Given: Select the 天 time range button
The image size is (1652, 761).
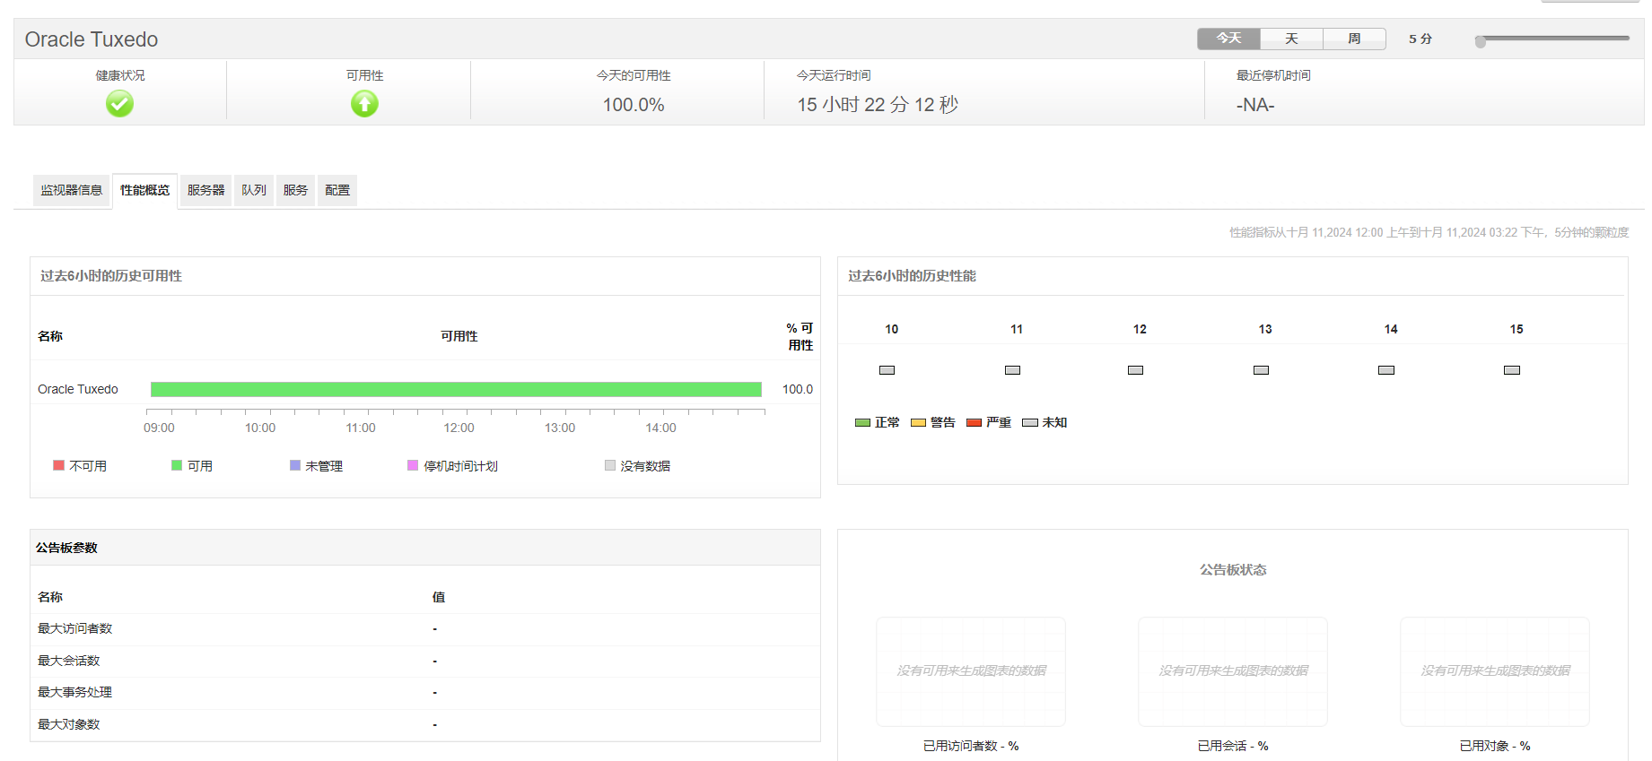Looking at the screenshot, I should pos(1291,39).
